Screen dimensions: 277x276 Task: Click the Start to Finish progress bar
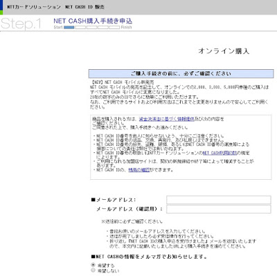93,27
